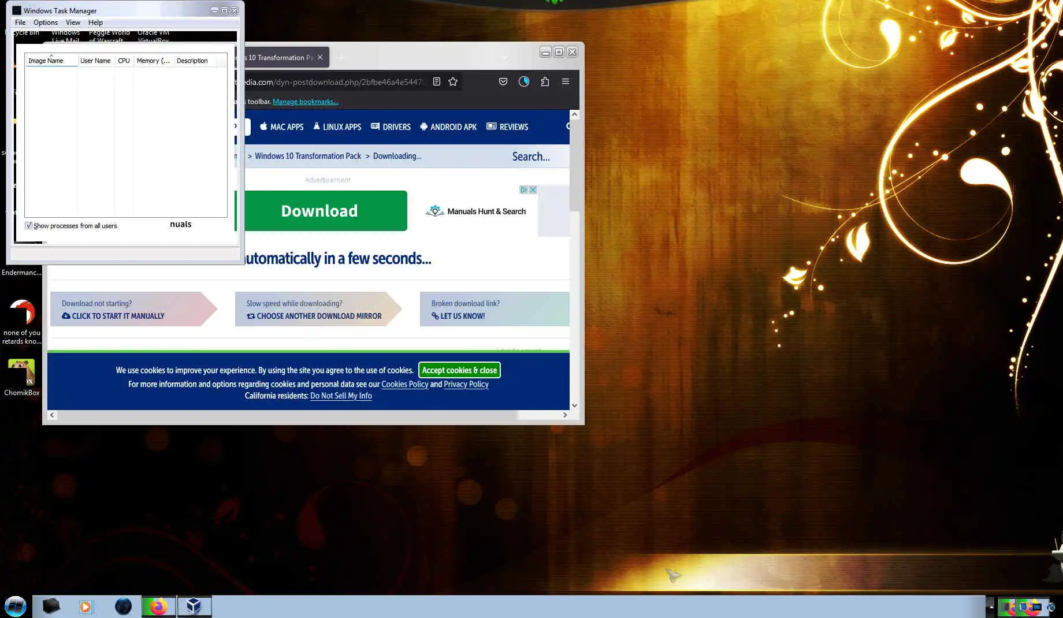Screen dimensions: 1063x618
Task: Open the File menu in Task Manager
Action: pos(20,23)
